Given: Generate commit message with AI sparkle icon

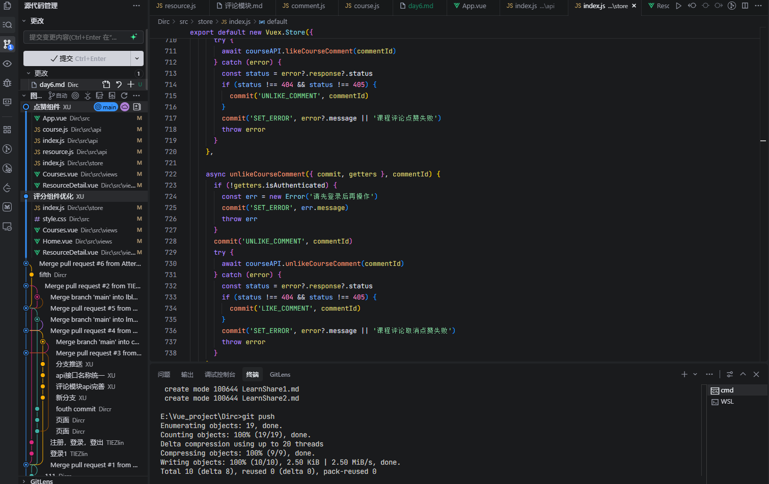Looking at the screenshot, I should tap(134, 37).
